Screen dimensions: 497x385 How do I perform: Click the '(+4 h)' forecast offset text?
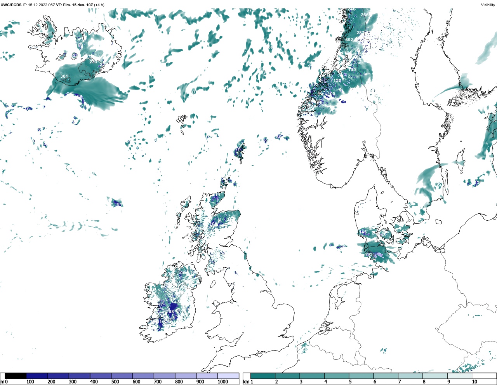(99, 5)
